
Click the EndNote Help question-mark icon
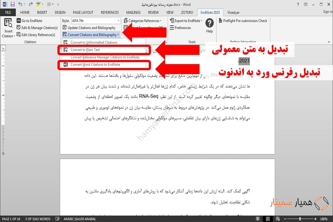coord(209,23)
